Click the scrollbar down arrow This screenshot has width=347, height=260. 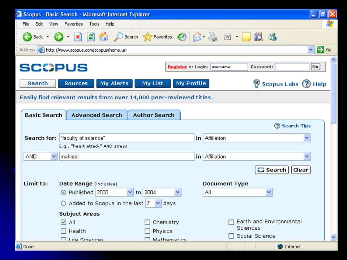click(x=333, y=237)
